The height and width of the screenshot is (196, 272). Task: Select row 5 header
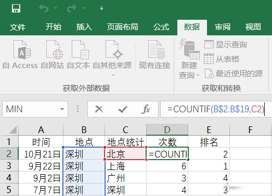tap(9, 189)
